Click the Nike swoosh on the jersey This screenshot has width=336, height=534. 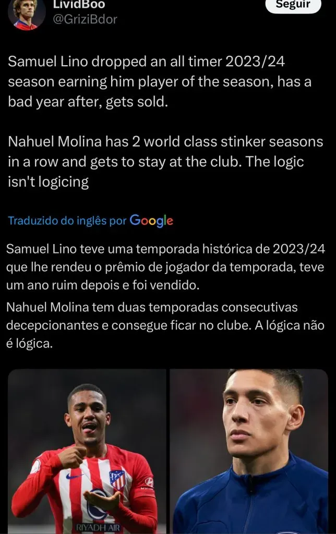click(74, 476)
